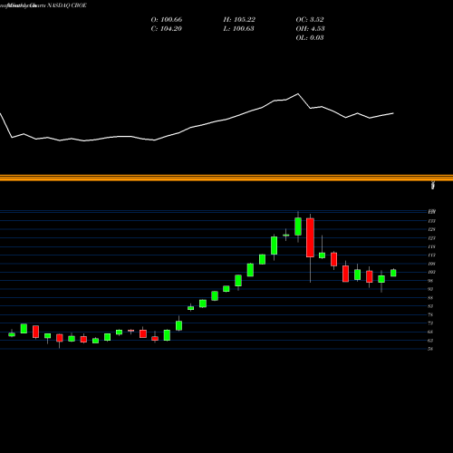Click the NASDAQ CBOE chart title
Image resolution: width=453 pixels, height=453 pixels.
tap(67, 5)
